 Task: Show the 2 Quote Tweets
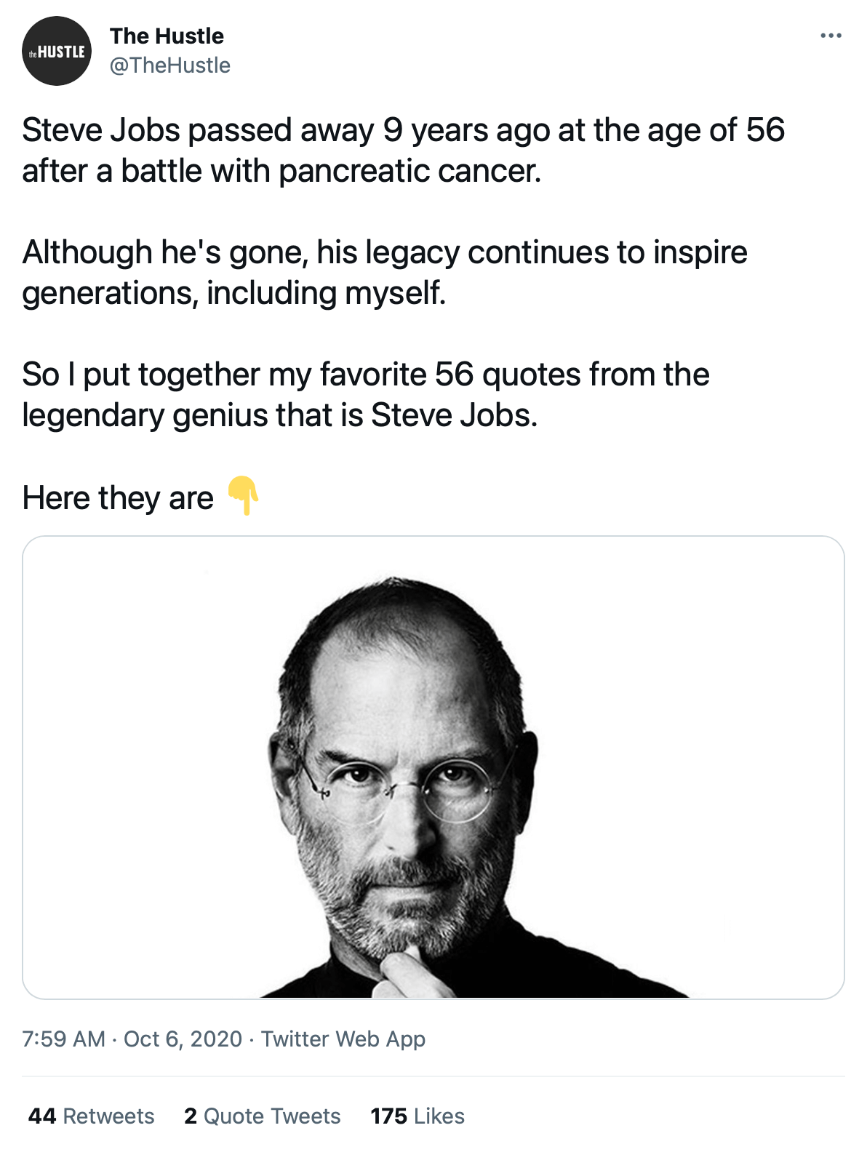262,1116
